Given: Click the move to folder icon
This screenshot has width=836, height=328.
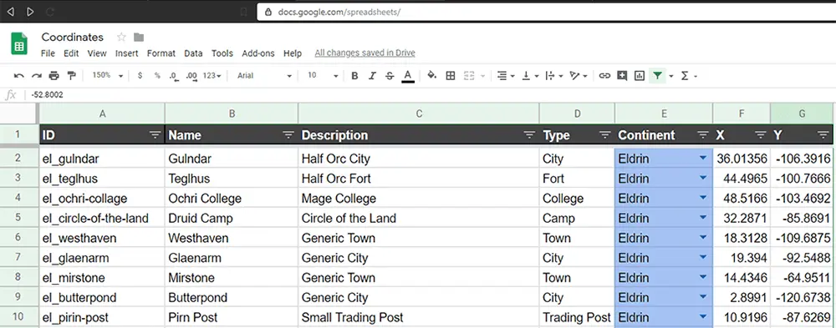Looking at the screenshot, I should (139, 37).
